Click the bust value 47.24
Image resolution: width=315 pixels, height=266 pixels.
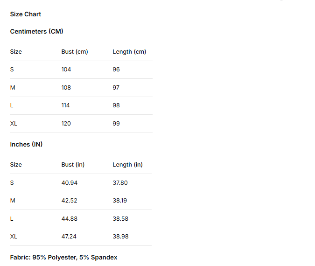tap(69, 237)
